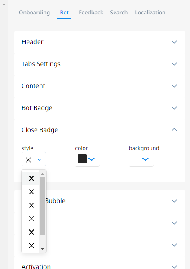Collapse the Close Badge section
Viewport: 190px width, 269px height.
coord(174,130)
